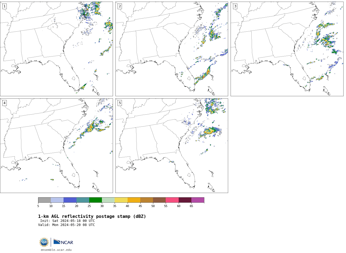Screen dimensions: 346x253
Task: Click the 'Valid: Mon 2024-05-20 08 UTC' text
Action: pyautogui.click(x=66, y=225)
